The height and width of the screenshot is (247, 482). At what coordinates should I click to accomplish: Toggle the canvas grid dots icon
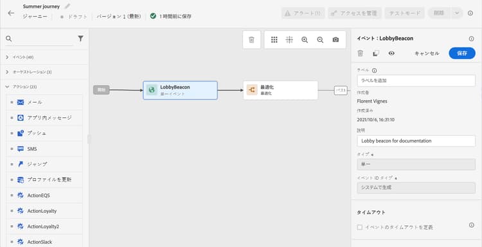[x=274, y=40]
